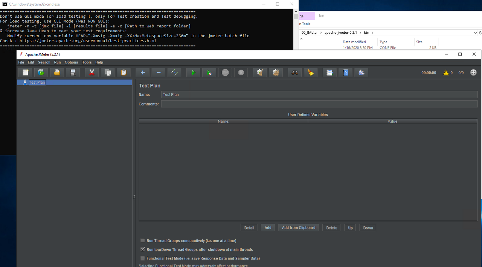Click the Shutdown test icon

coord(241,72)
